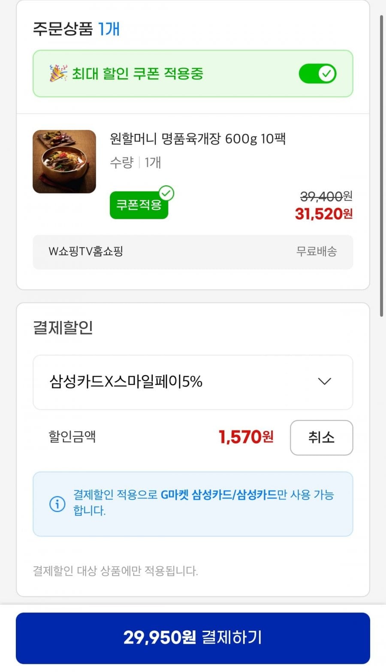The image size is (386, 672).
Task: Expand the payment discount chevron arrow
Action: click(324, 381)
